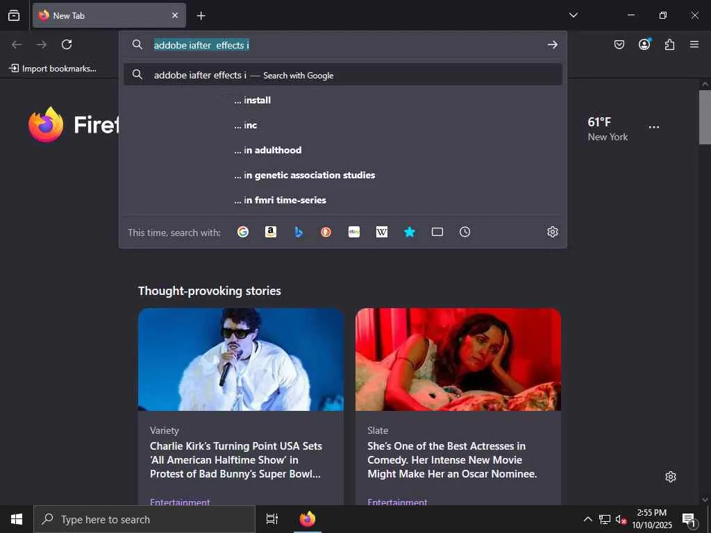The height and width of the screenshot is (533, 711).
Task: Search bookmarks with star icon
Action: click(410, 232)
